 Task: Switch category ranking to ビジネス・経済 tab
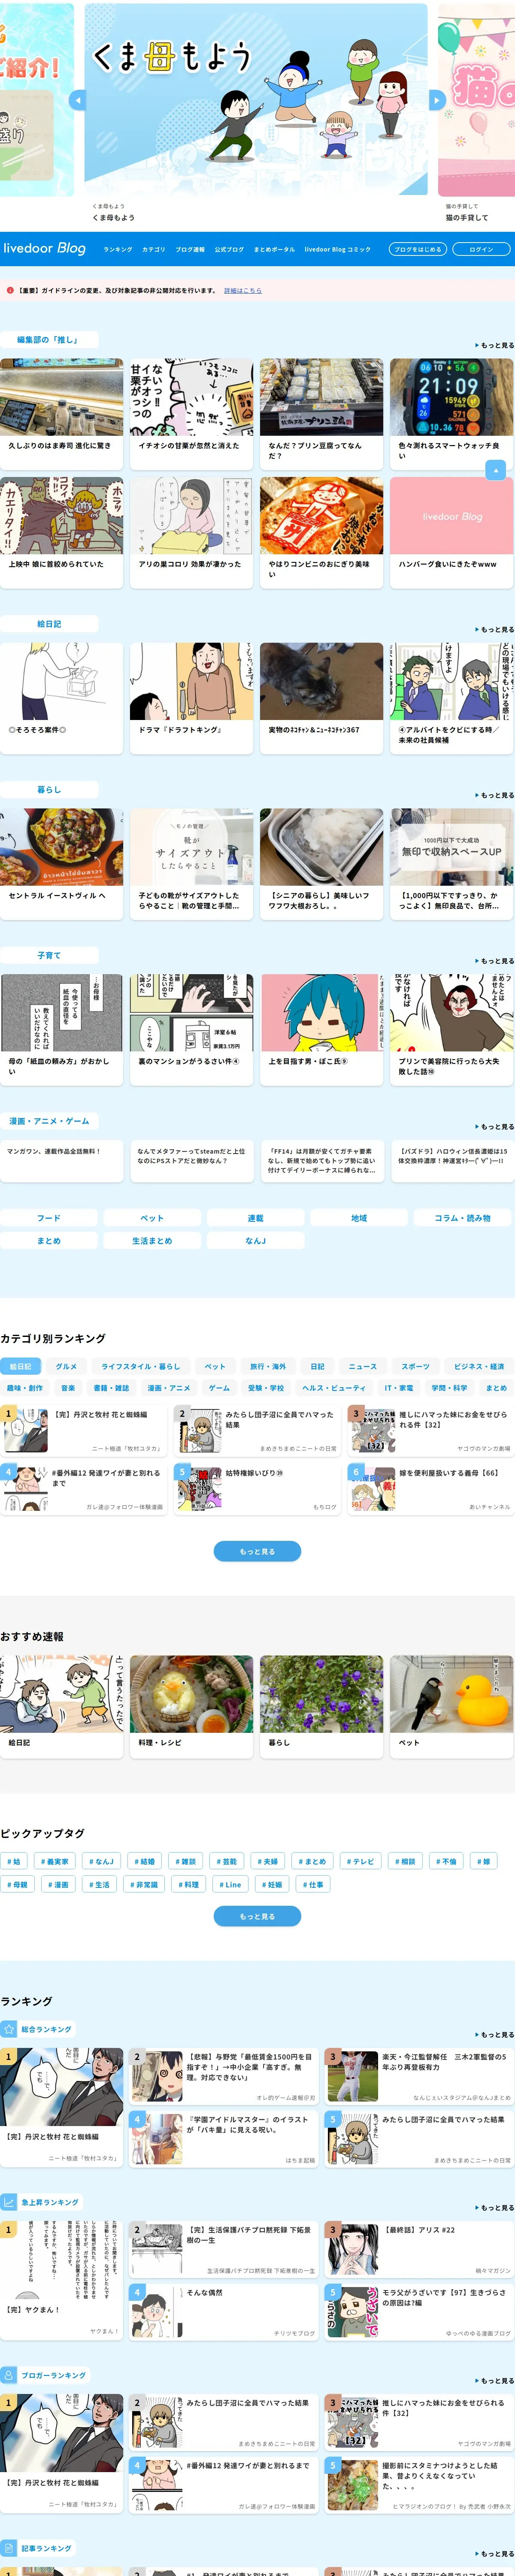[x=479, y=1366]
